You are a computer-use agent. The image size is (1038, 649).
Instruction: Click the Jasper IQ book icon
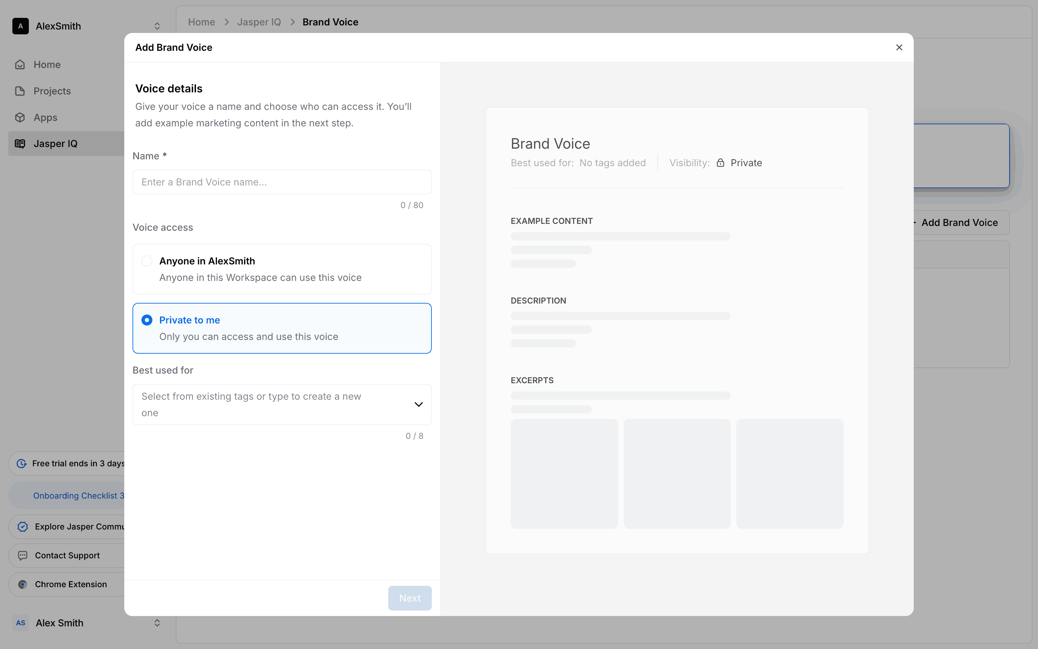click(x=20, y=144)
